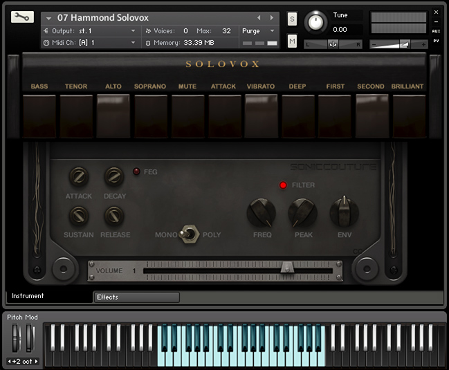
Task: Toggle the SECOND tab key
Action: (x=372, y=116)
